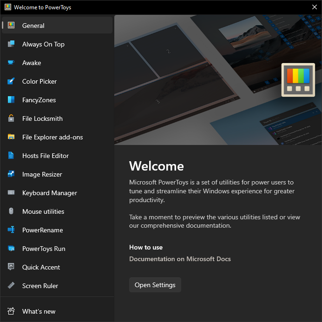The height and width of the screenshot is (322, 322).
Task: Select Color Picker in the sidebar
Action: [x=57, y=81]
